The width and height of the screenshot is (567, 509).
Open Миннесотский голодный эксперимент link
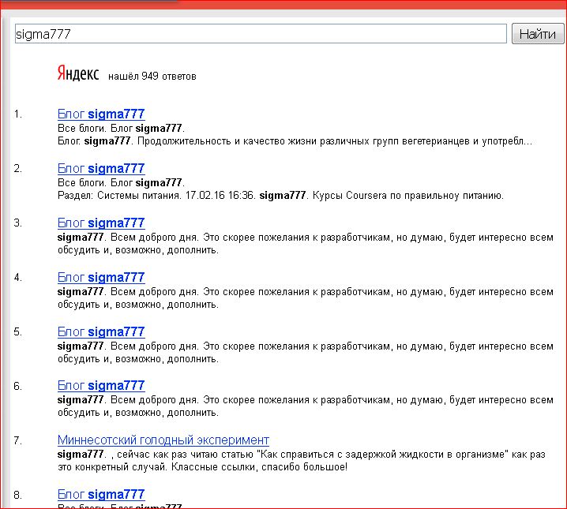[163, 440]
